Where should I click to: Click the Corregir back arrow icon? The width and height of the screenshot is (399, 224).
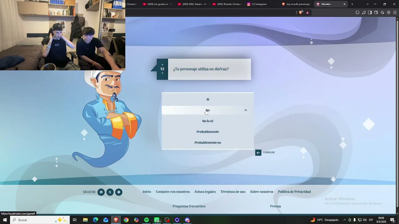click(x=258, y=152)
